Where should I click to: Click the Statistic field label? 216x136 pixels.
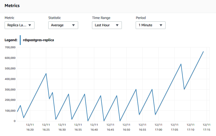click(55, 18)
